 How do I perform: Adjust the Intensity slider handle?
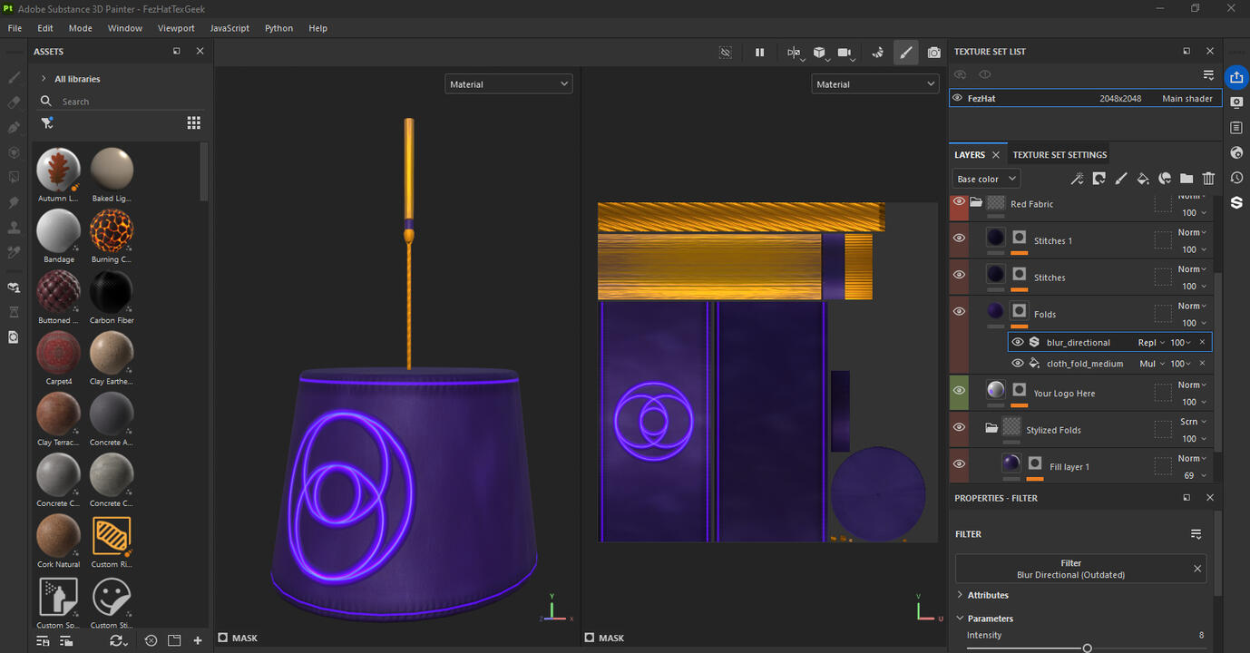click(1087, 648)
